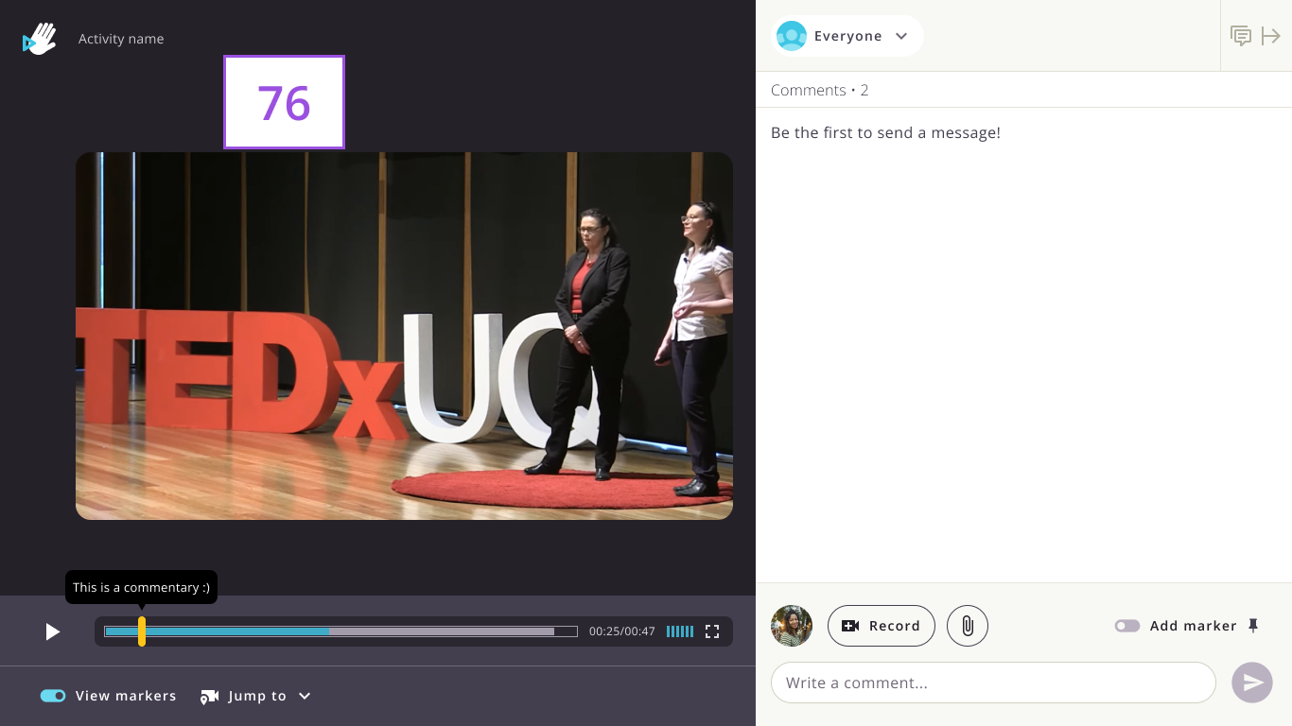The image size is (1292, 726).
Task: Adjust the volume bars
Action: point(680,631)
